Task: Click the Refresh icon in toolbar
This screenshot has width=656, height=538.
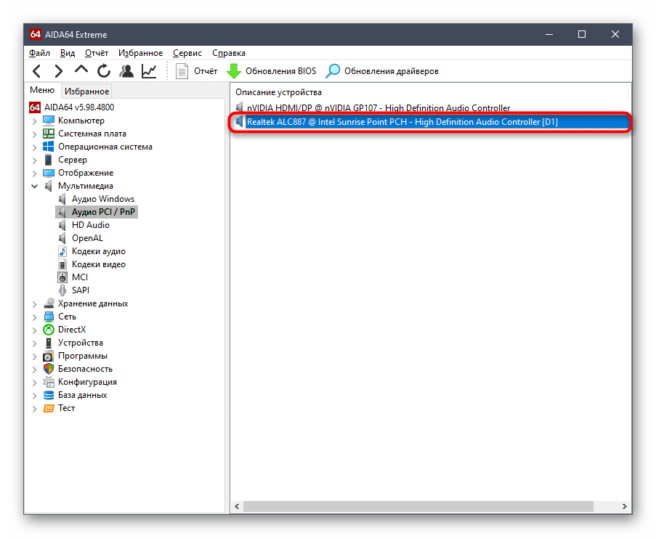Action: click(104, 71)
